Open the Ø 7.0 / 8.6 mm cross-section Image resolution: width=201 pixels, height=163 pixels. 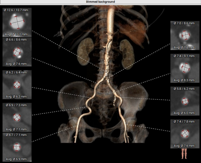pos(185,35)
